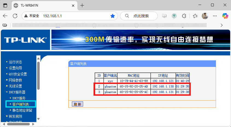The height and width of the screenshot is (127, 231).
Task: Click the sidebar vertical scrollbar thumb
Action: click(39, 76)
